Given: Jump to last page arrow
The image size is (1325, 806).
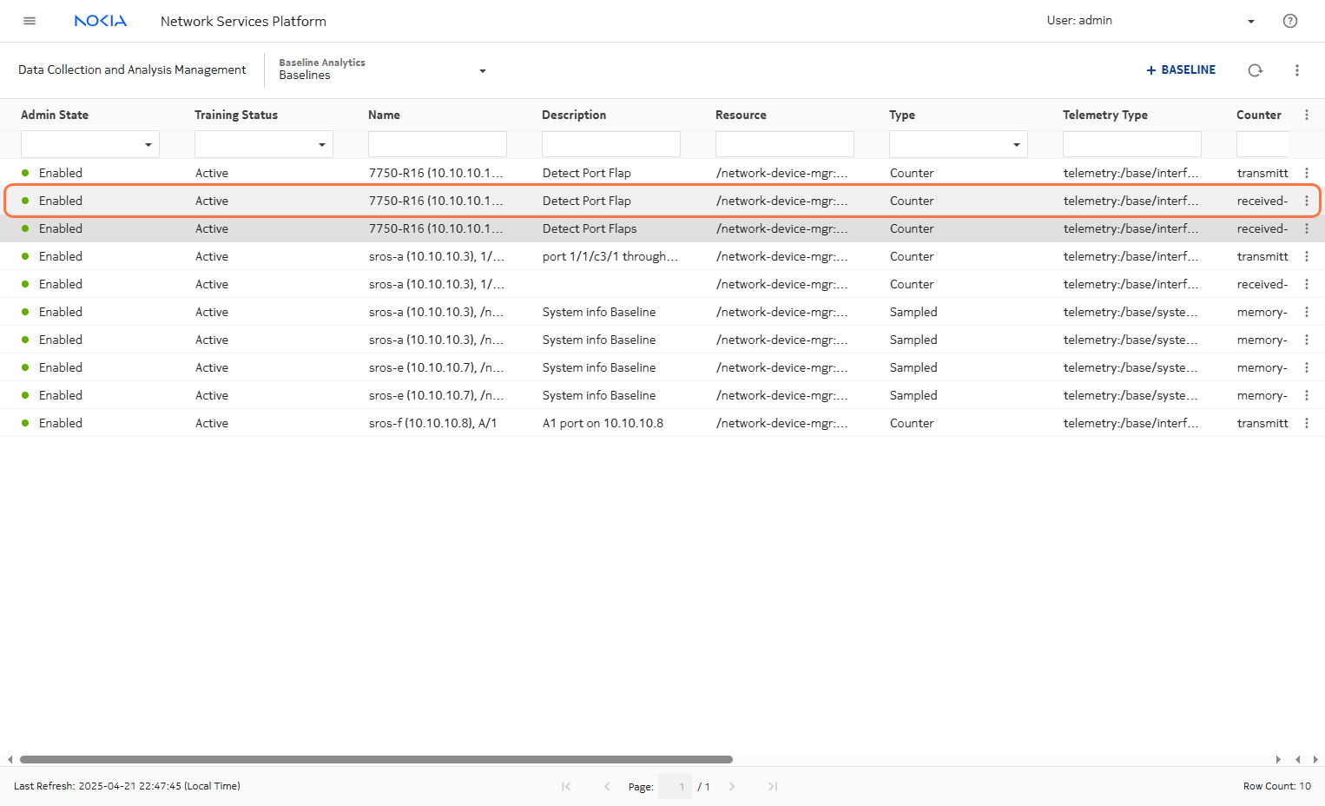Looking at the screenshot, I should pyautogui.click(x=772, y=786).
